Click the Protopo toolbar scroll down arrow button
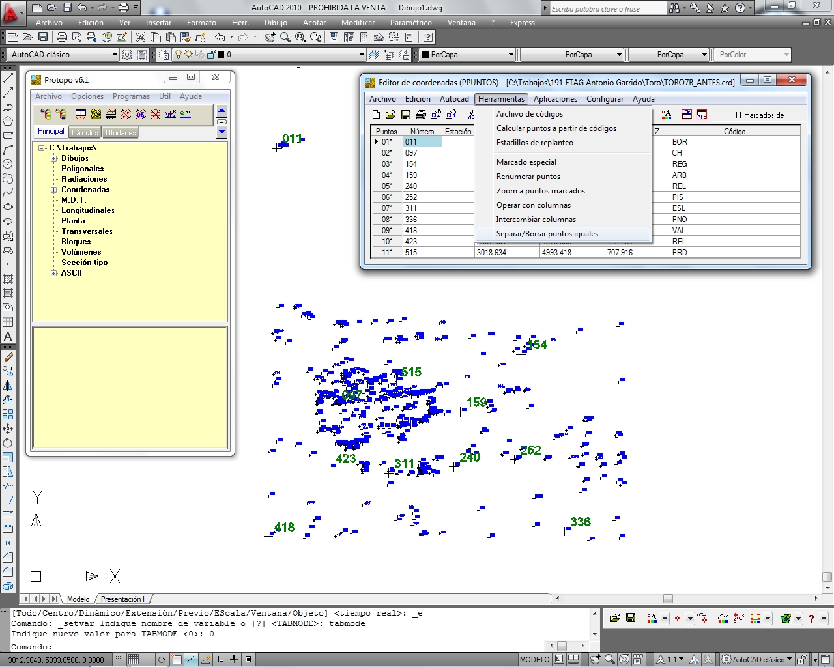 222,132
